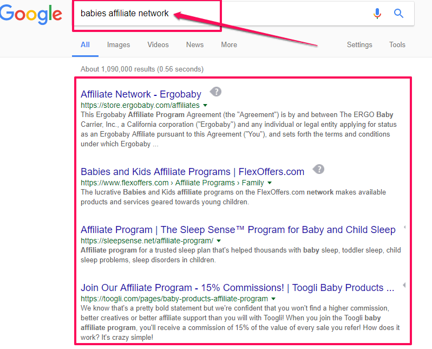
Task: Open the search Tools options
Action: point(397,44)
